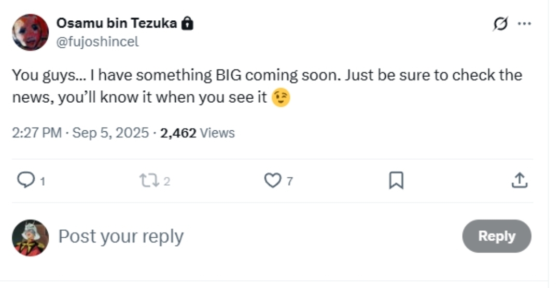Open the Osamu bin Tezuka display name
Screen dimensions: 560x288
click(116, 23)
